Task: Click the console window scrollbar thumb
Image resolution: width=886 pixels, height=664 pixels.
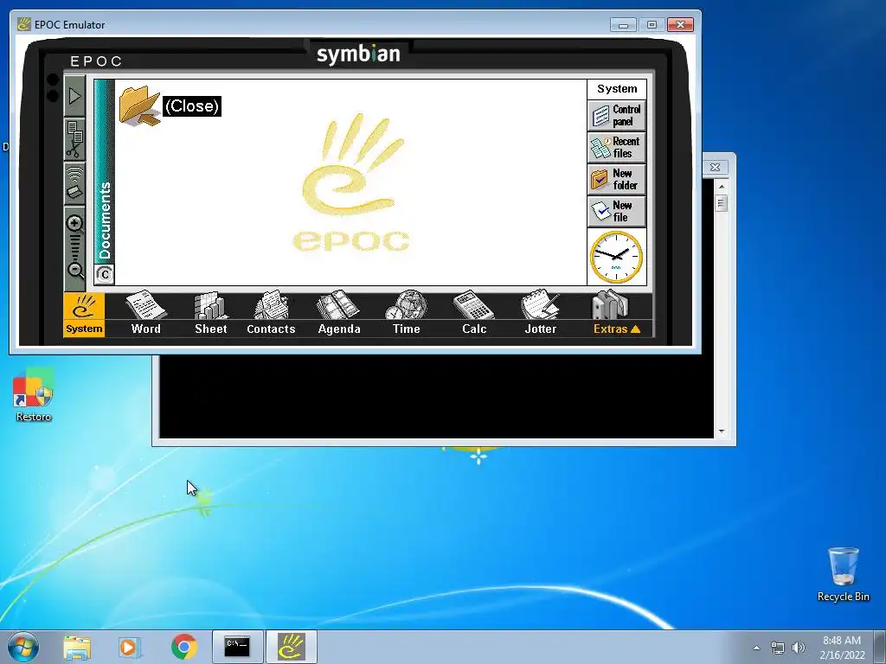Action: pos(721,202)
